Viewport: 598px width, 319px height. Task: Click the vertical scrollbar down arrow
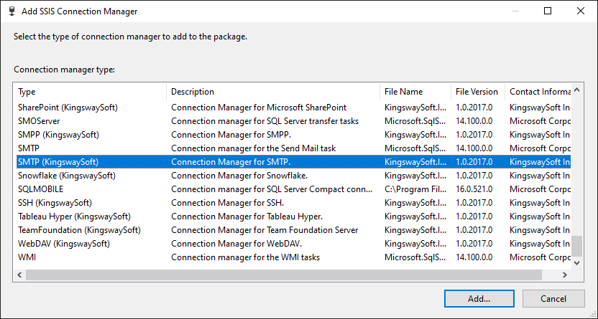click(x=576, y=263)
